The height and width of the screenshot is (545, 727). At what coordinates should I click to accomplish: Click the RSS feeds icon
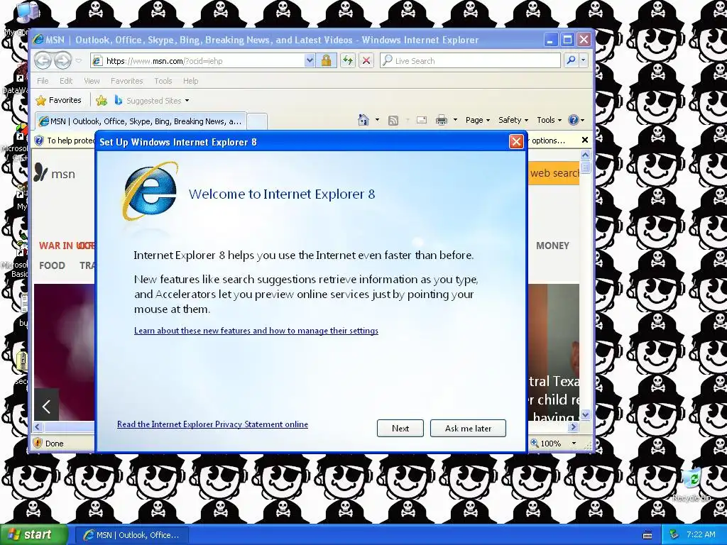(393, 121)
